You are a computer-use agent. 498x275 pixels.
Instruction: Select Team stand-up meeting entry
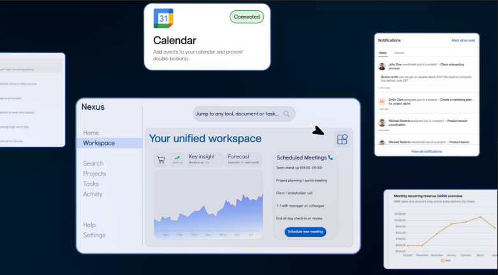299,168
